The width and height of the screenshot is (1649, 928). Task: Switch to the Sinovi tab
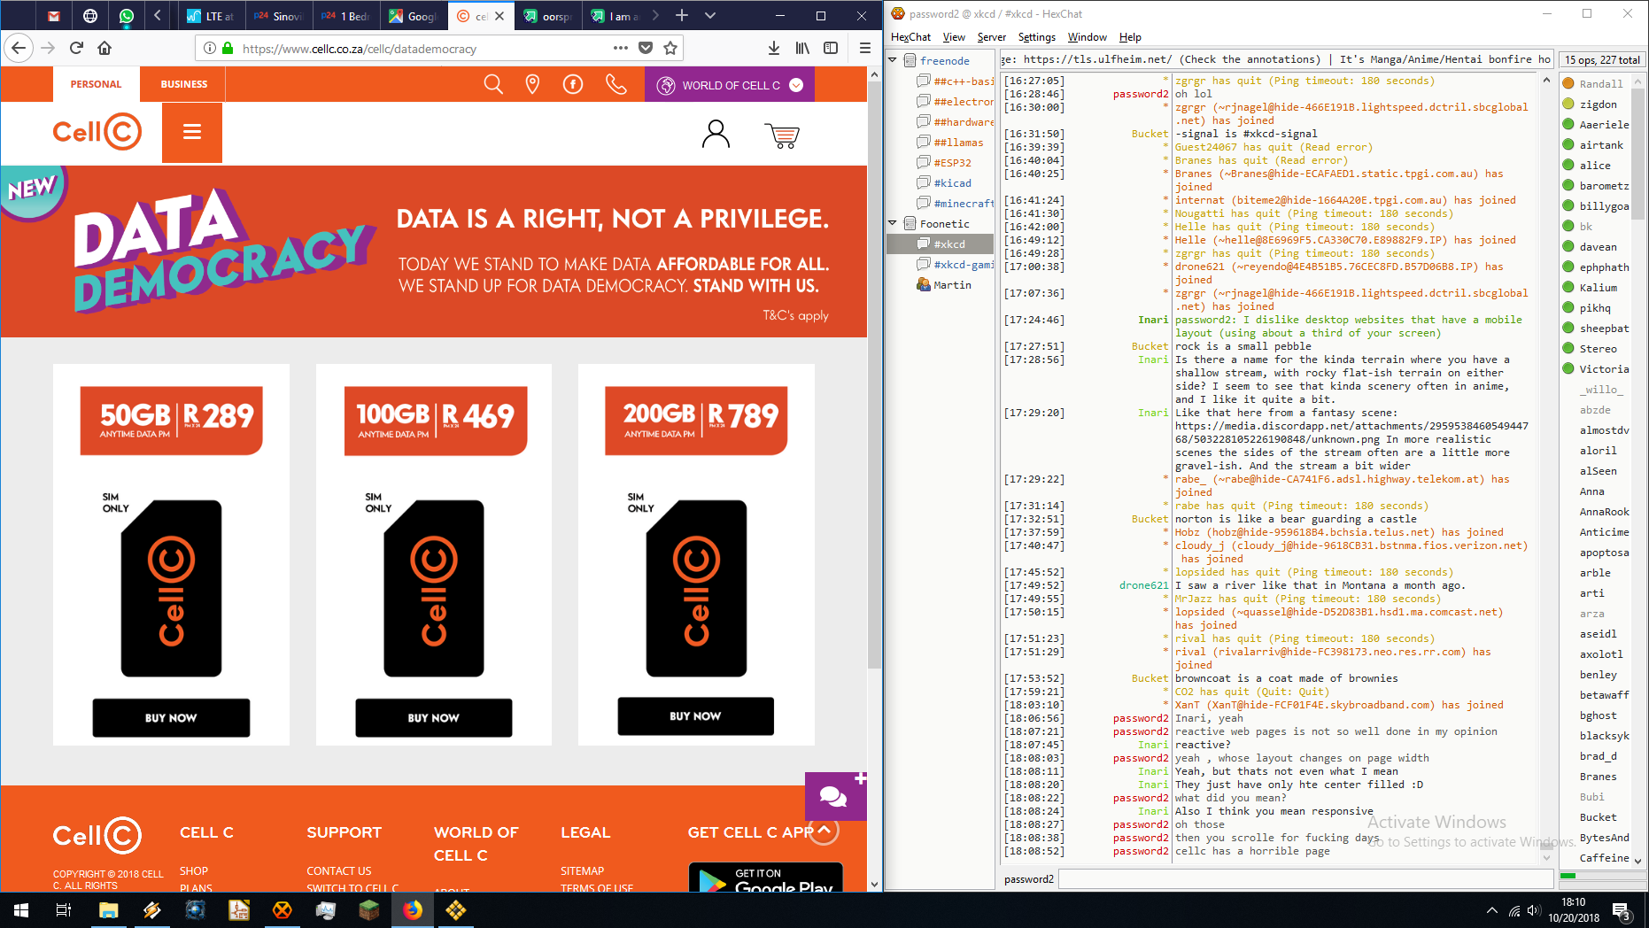[x=278, y=16]
